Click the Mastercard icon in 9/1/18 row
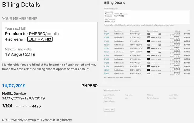The width and height of the screenshot is (194, 123). pyautogui.click(x=149, y=55)
